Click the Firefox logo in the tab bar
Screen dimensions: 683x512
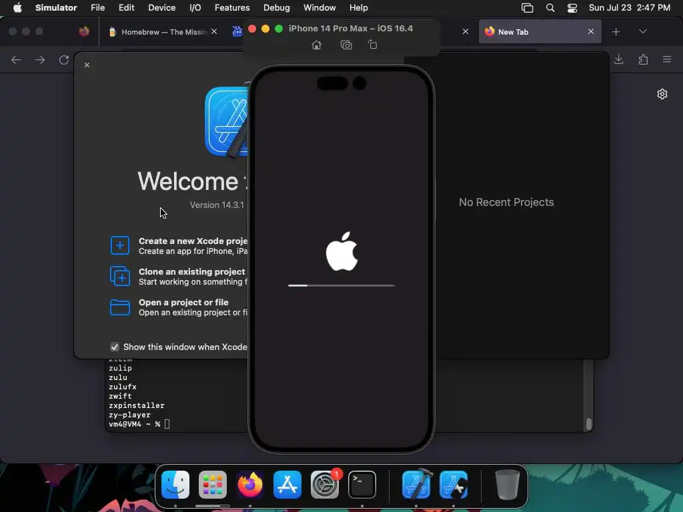click(x=84, y=31)
